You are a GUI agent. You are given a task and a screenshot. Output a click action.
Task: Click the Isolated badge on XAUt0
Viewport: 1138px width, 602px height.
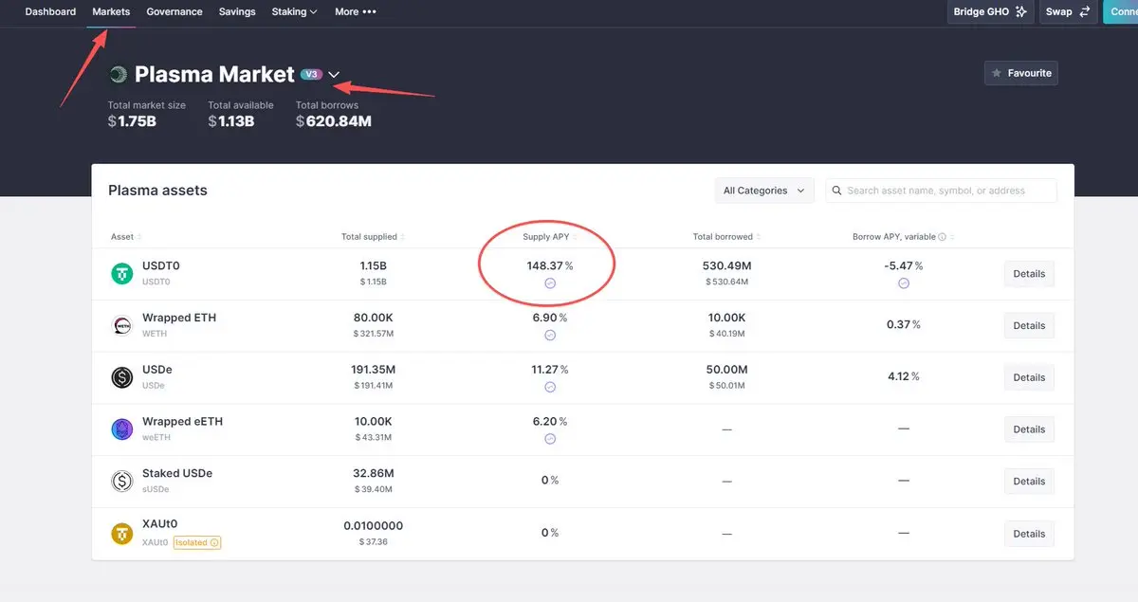197,542
